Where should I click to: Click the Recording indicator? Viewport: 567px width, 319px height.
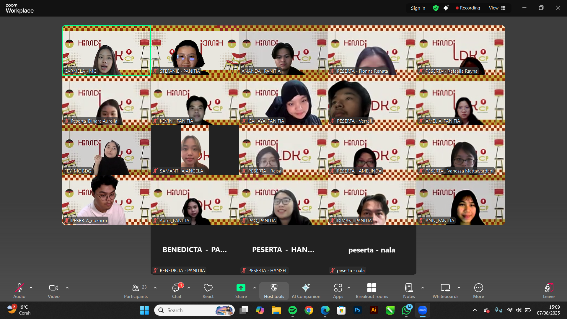pyautogui.click(x=468, y=8)
